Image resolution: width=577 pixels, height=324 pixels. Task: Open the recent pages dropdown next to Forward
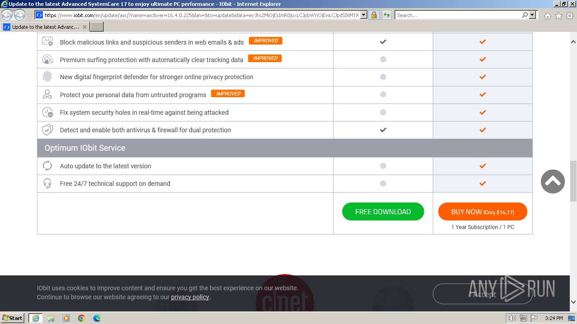pyautogui.click(x=29, y=15)
